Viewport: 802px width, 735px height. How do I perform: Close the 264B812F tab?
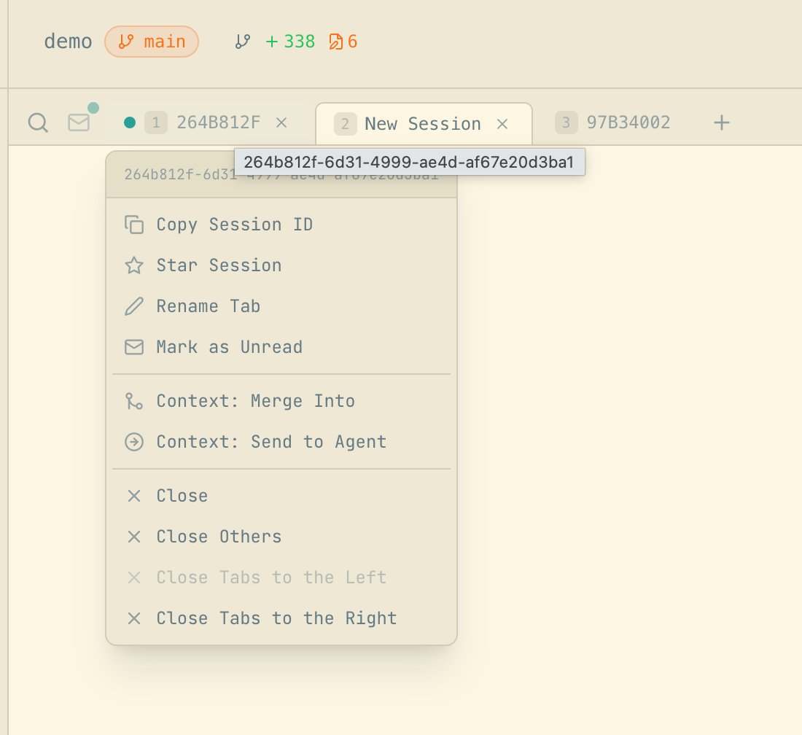coord(281,122)
